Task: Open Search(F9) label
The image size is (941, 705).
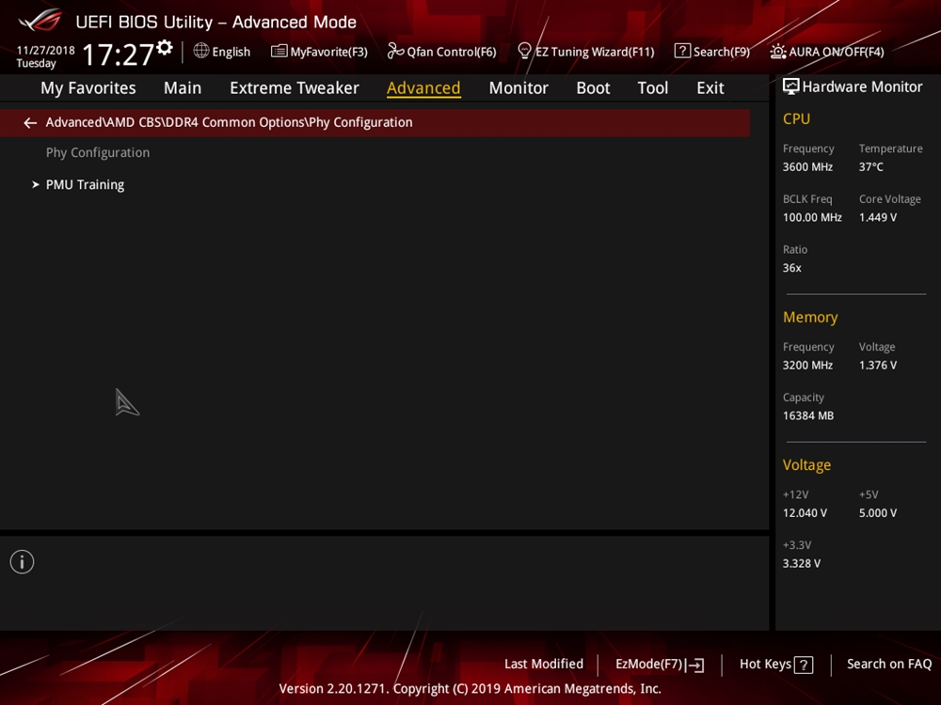Action: 722,52
